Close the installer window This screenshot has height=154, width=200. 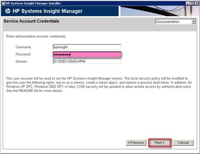pyautogui.click(x=196, y=3)
